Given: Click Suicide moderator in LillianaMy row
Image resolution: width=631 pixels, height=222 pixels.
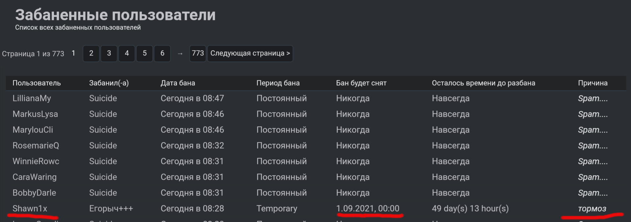Looking at the screenshot, I should pos(103,98).
